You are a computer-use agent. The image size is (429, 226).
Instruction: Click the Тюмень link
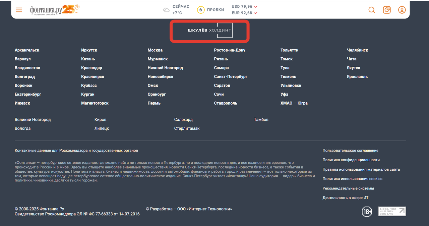pos(288,77)
